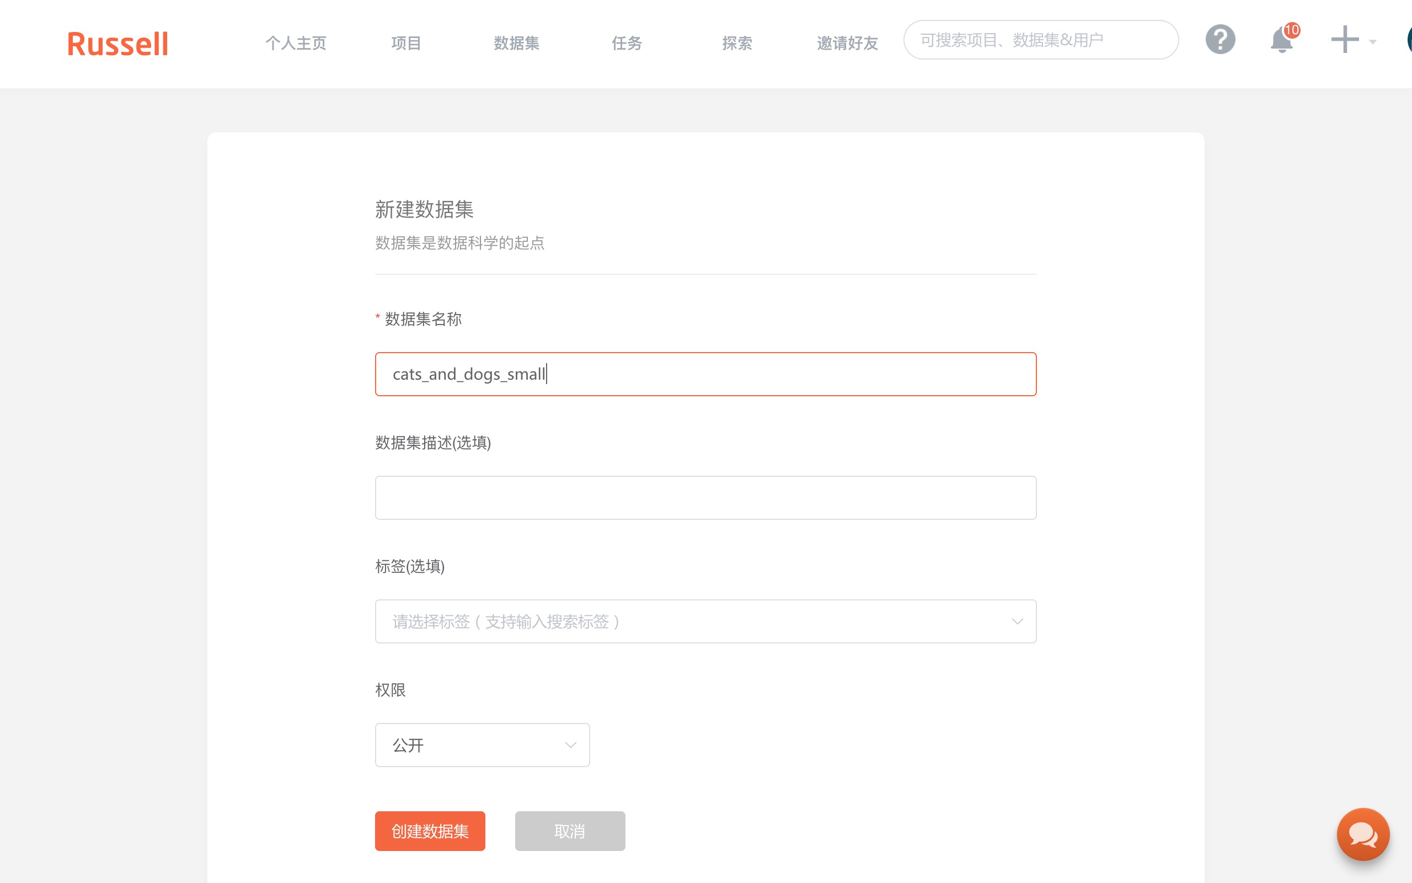This screenshot has width=1412, height=883.
Task: Click the plus create-new icon
Action: (1344, 40)
